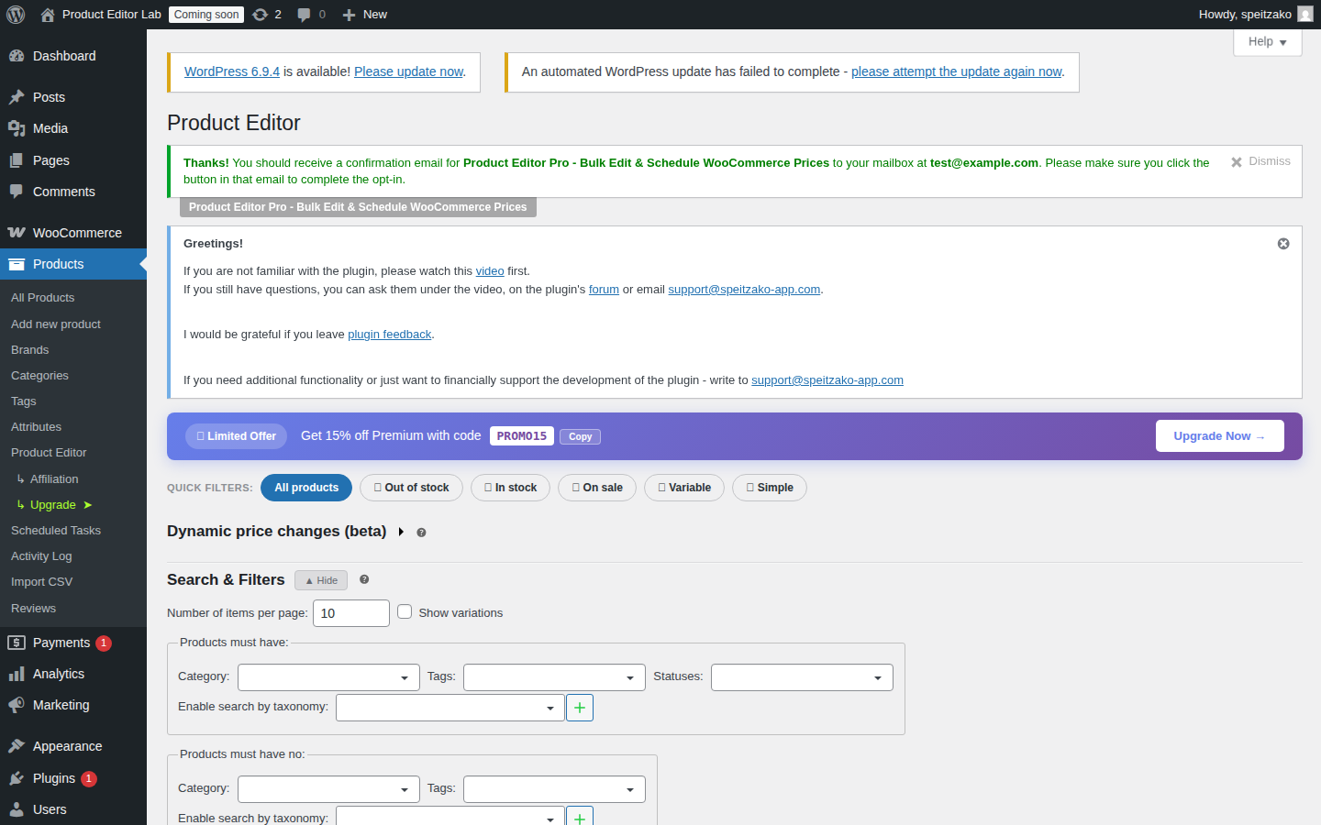Toggle the In stock quick filter
This screenshot has height=825, width=1321.
click(x=510, y=488)
